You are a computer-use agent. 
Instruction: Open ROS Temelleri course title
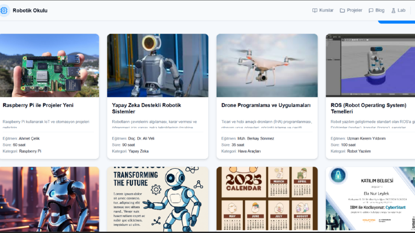pos(368,108)
